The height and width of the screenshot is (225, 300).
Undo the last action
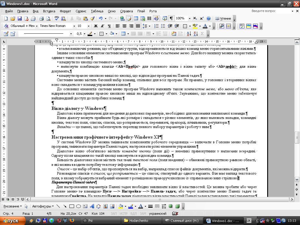[101, 18]
